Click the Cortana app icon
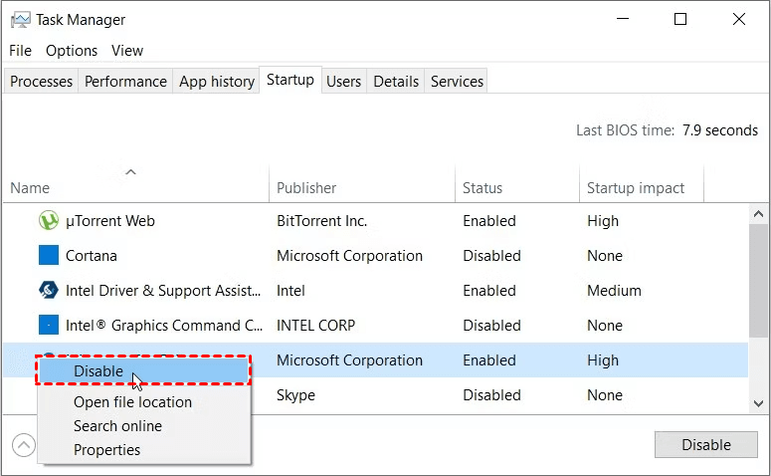771x476 pixels. point(48,256)
